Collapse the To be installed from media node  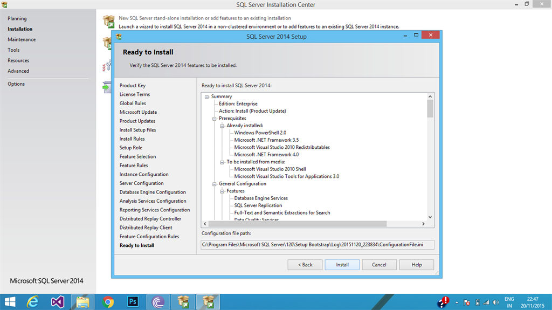point(222,162)
